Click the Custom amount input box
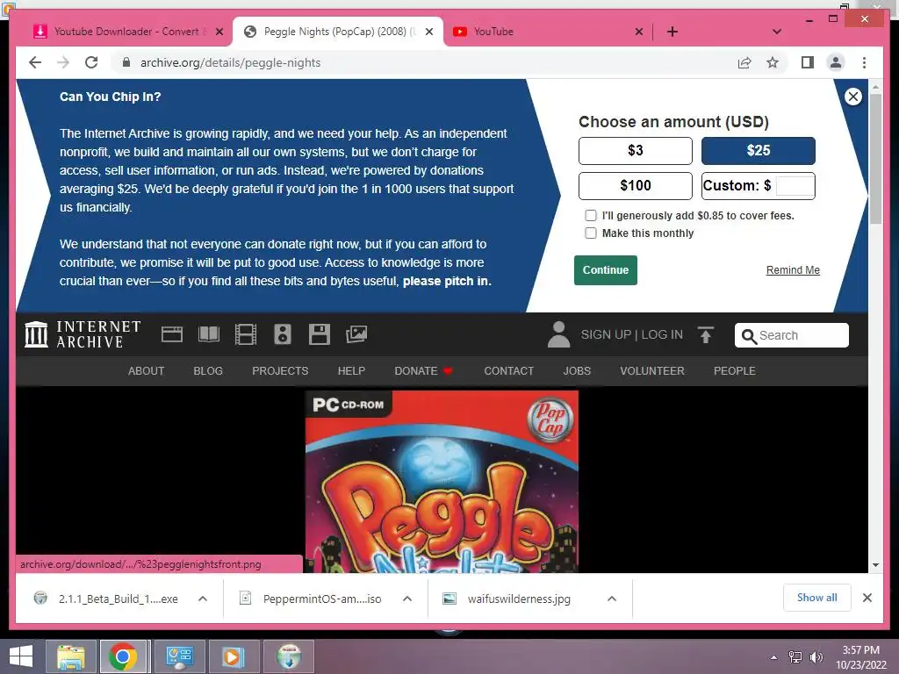The width and height of the screenshot is (899, 674). pos(794,186)
